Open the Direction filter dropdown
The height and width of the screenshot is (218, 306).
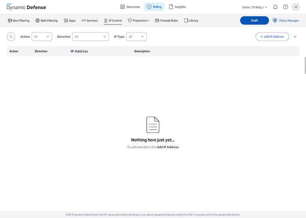[91, 36]
